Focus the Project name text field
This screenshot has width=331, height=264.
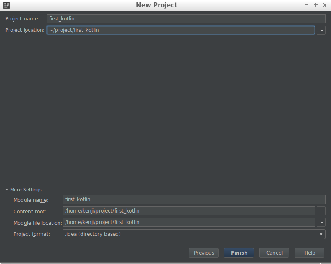point(186,19)
